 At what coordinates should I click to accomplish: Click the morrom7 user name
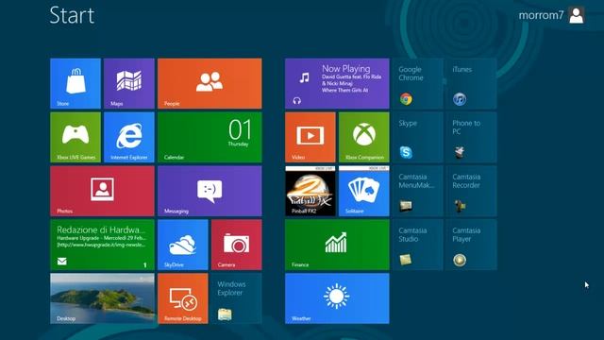pyautogui.click(x=541, y=15)
